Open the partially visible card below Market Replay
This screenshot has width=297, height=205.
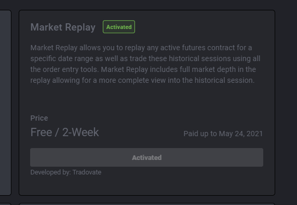(x=147, y=204)
